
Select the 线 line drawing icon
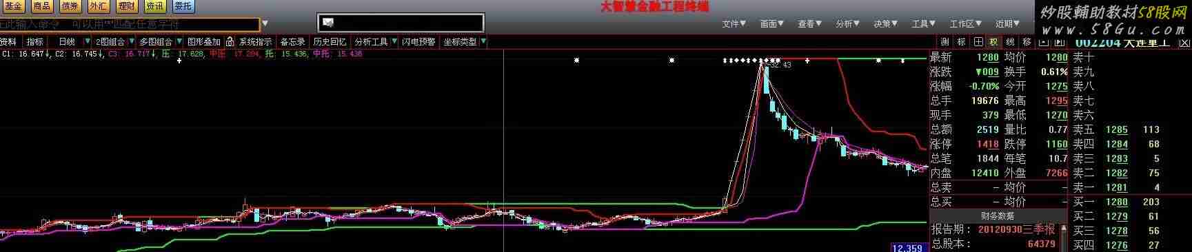[x=1010, y=42]
